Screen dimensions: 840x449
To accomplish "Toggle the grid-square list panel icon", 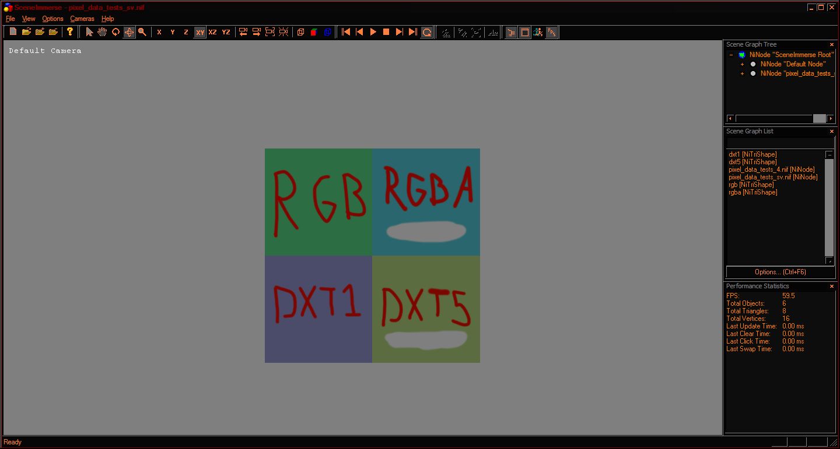I will tap(524, 32).
